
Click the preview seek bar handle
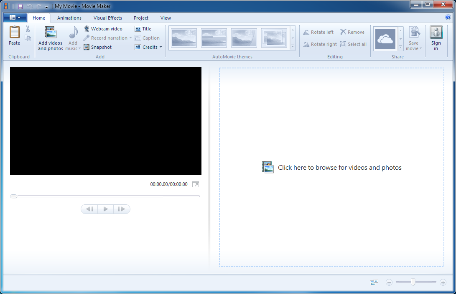pyautogui.click(x=14, y=196)
